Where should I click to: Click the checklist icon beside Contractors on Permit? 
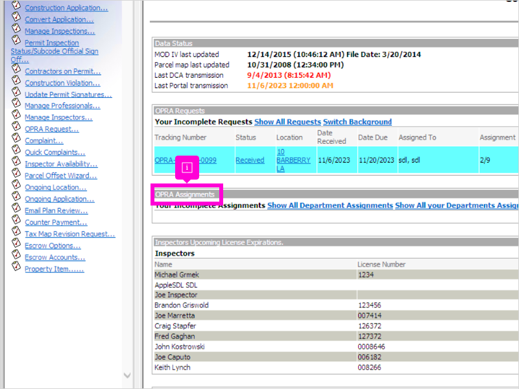pos(16,69)
